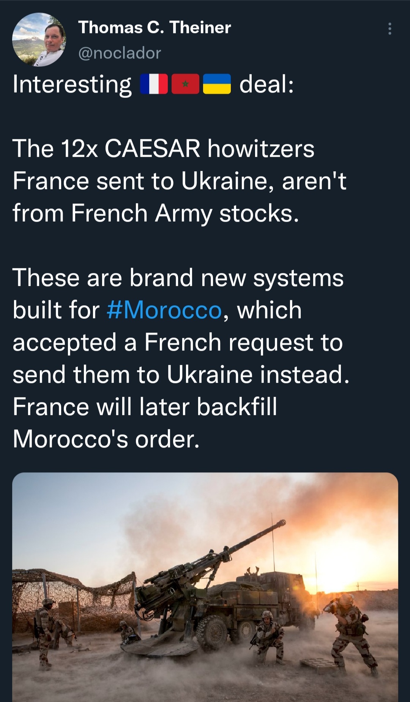Tap the Moroccan flag emoji
Screen dimensions: 410x702
coord(185,84)
